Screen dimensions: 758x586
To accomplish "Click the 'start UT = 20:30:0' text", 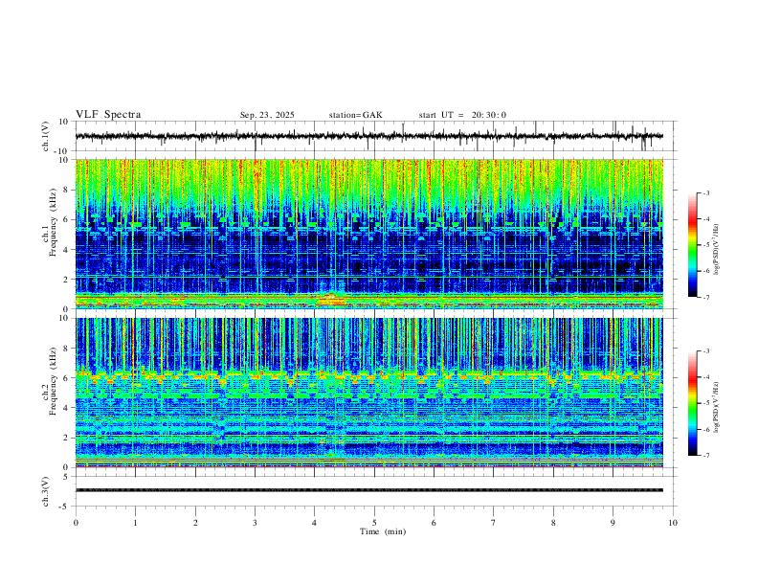I will pyautogui.click(x=462, y=115).
